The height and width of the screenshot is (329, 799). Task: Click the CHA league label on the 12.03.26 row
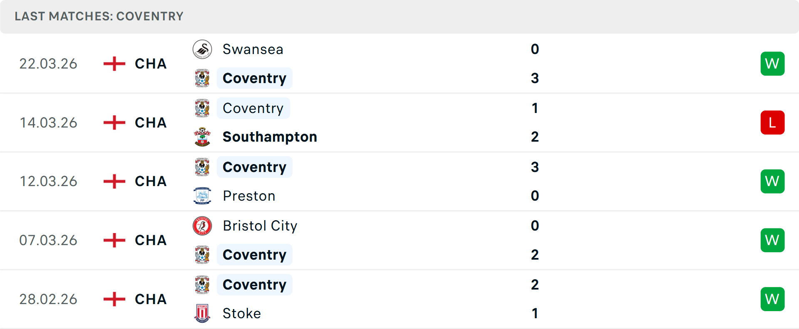point(150,181)
